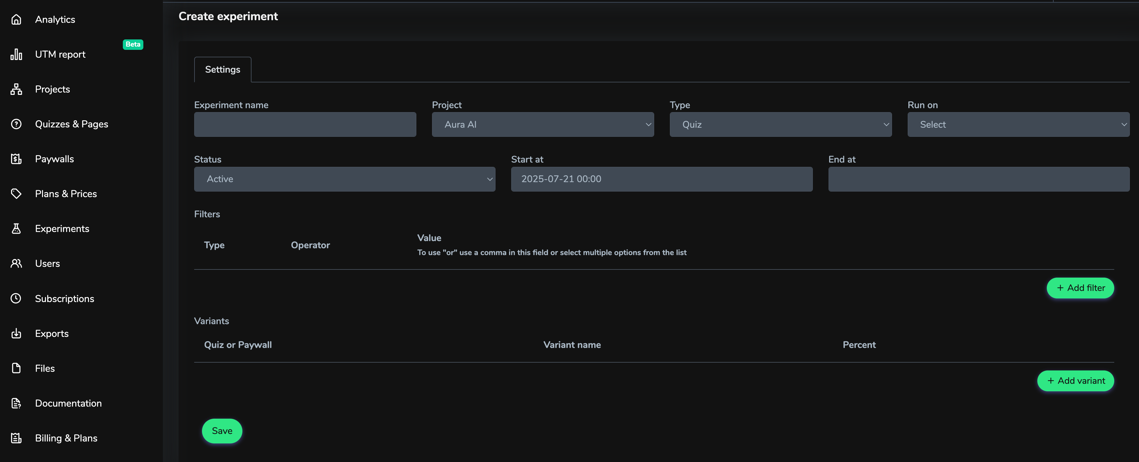1139x462 pixels.
Task: Click the Users people icon
Action: coord(16,264)
